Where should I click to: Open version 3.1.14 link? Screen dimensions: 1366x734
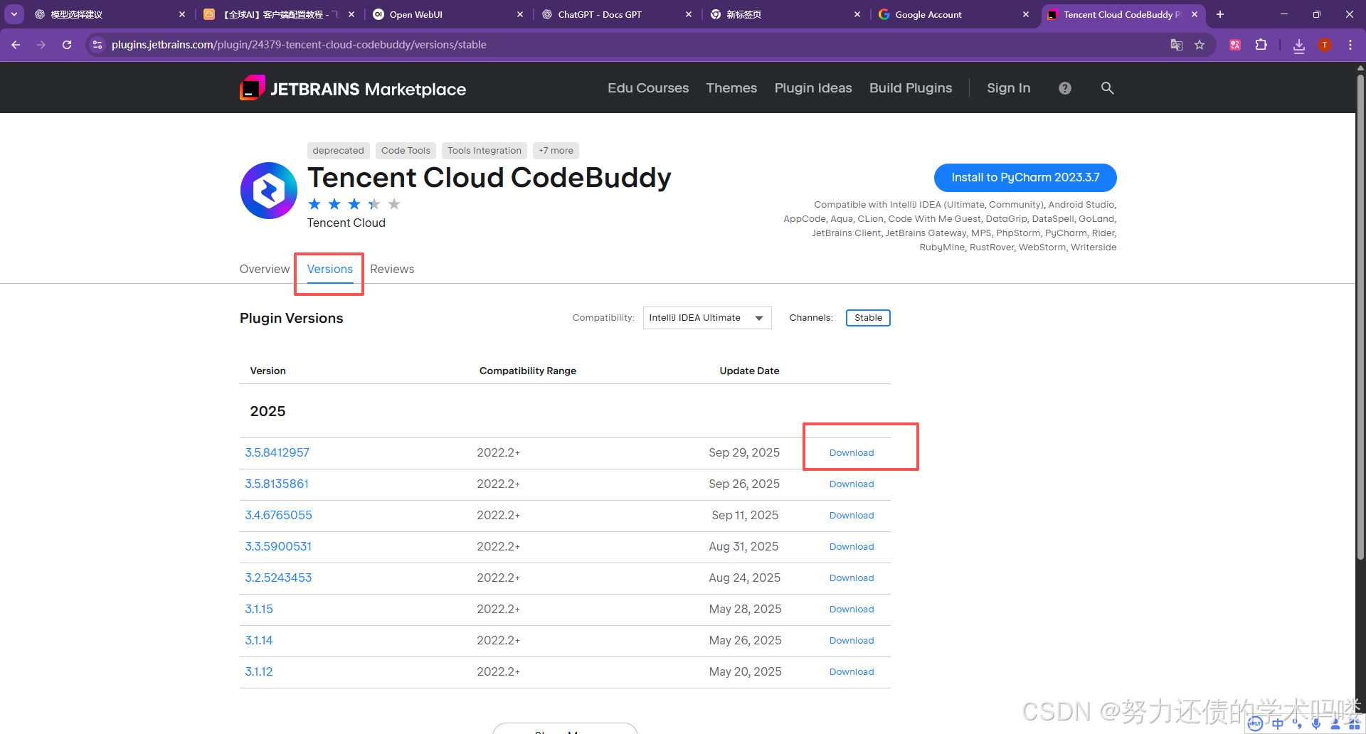click(259, 641)
